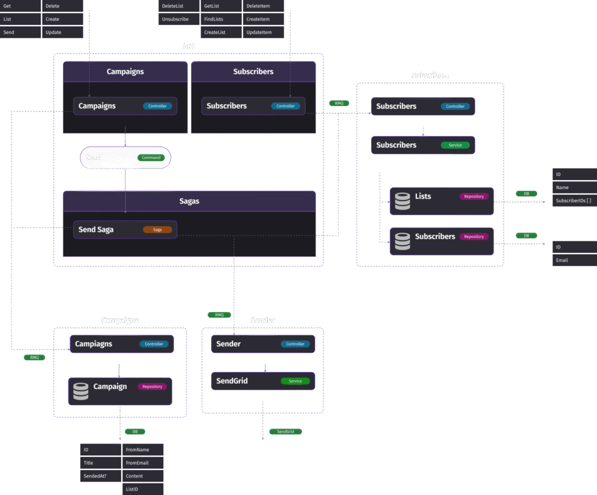
Task: Click the green SendGrid label below Sender group
Action: [x=286, y=432]
